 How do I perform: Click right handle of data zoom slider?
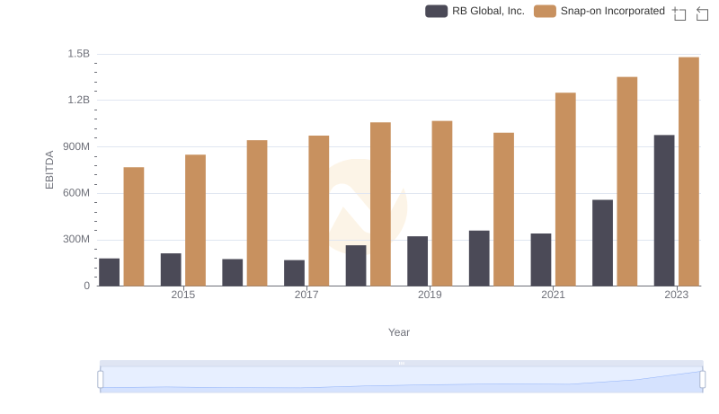click(702, 379)
